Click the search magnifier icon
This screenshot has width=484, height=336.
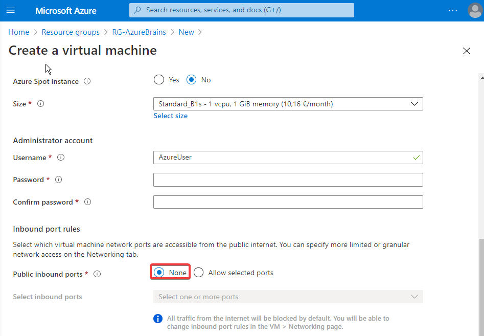pos(137,10)
